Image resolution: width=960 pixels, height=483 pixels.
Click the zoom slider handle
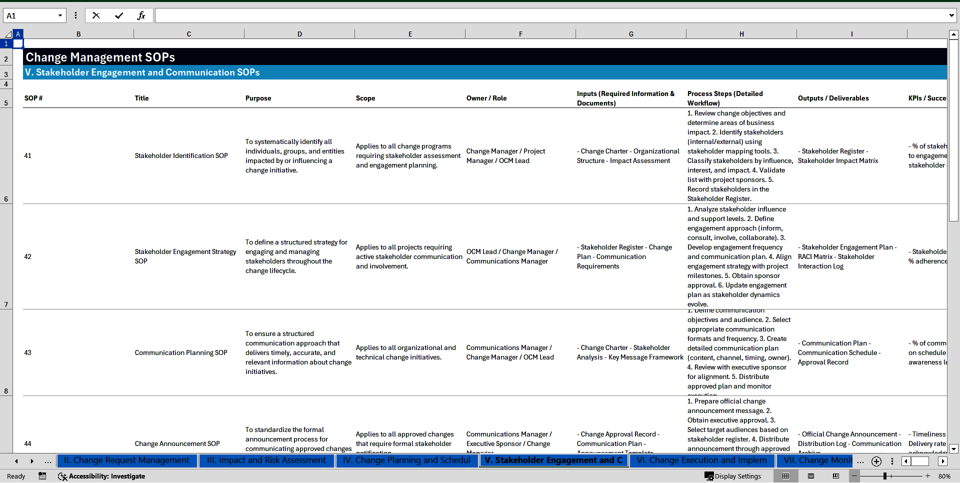click(x=884, y=476)
